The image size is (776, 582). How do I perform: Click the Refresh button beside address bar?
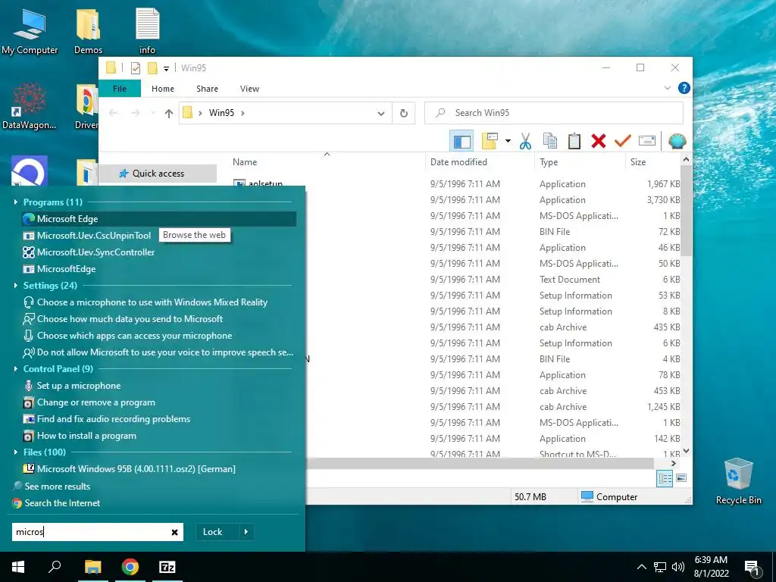click(x=404, y=114)
